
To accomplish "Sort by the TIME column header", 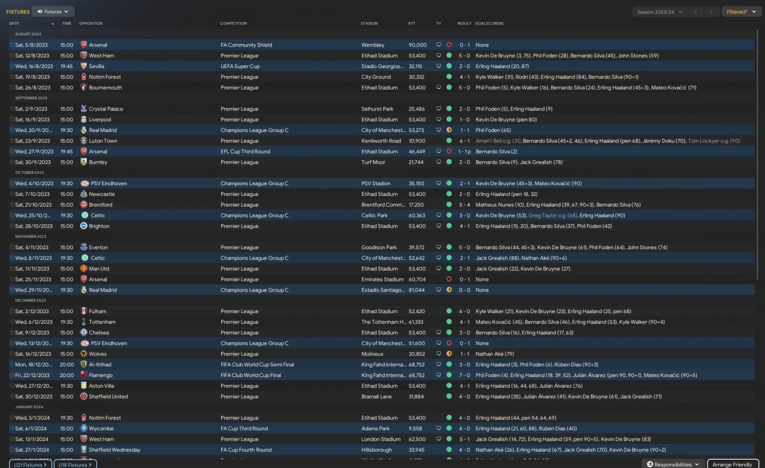I will click(x=66, y=23).
